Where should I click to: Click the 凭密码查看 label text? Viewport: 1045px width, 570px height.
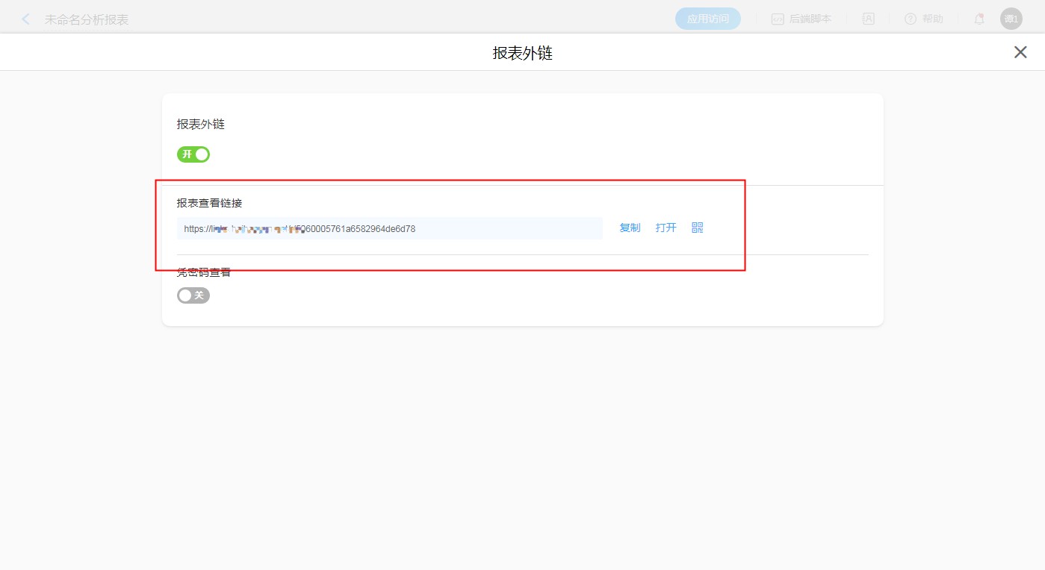click(x=204, y=273)
